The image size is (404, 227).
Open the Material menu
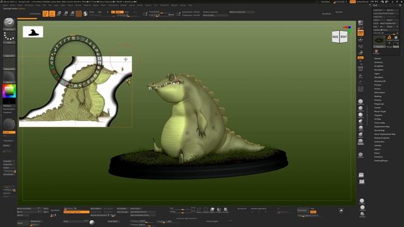tap(87, 5)
